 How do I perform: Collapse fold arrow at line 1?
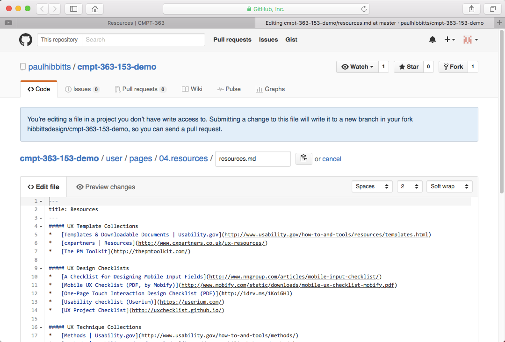(41, 201)
